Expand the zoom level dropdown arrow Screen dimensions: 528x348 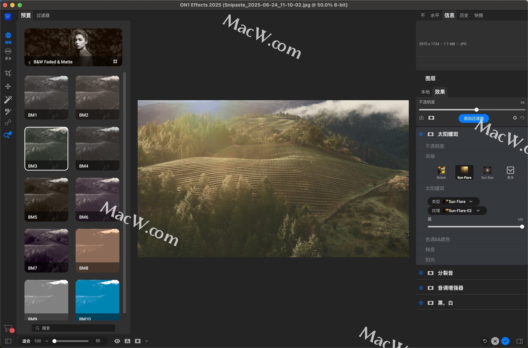click(x=47, y=341)
